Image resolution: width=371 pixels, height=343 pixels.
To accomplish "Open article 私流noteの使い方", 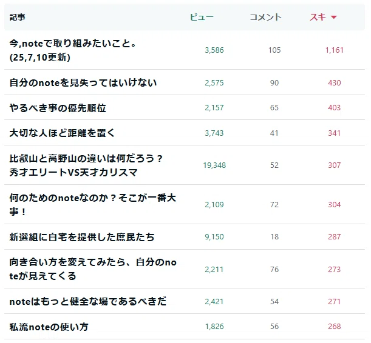I will pos(49,327).
